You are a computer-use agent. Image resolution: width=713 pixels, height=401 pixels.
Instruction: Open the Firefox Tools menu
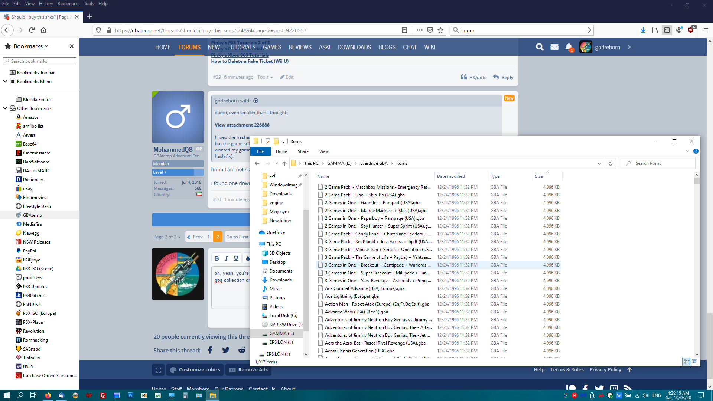(x=89, y=4)
